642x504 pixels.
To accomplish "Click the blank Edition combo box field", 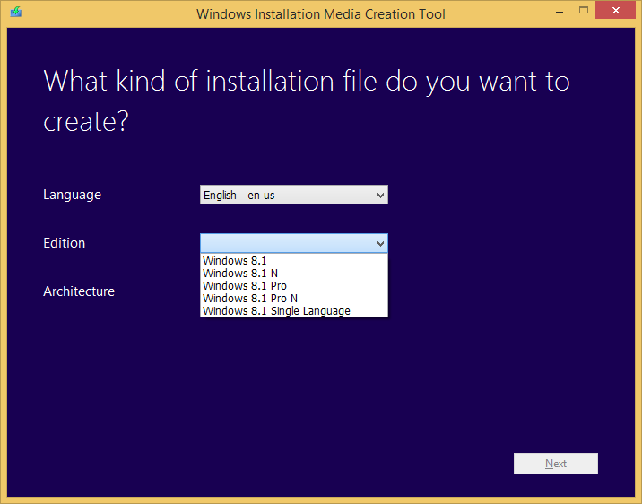I will tap(285, 243).
